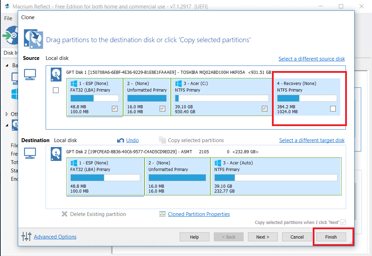Click the backup disc toolbar icon in main window
Image resolution: width=372 pixels, height=256 pixels.
10,36
